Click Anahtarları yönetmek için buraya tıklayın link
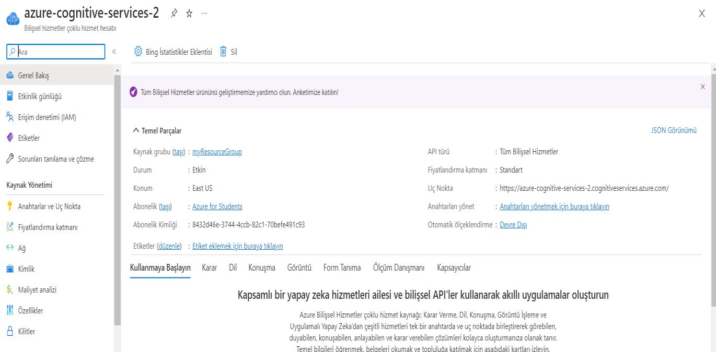 (555, 207)
